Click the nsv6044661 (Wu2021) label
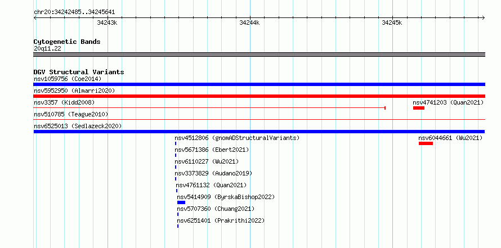The image size is (501, 248). point(450,138)
